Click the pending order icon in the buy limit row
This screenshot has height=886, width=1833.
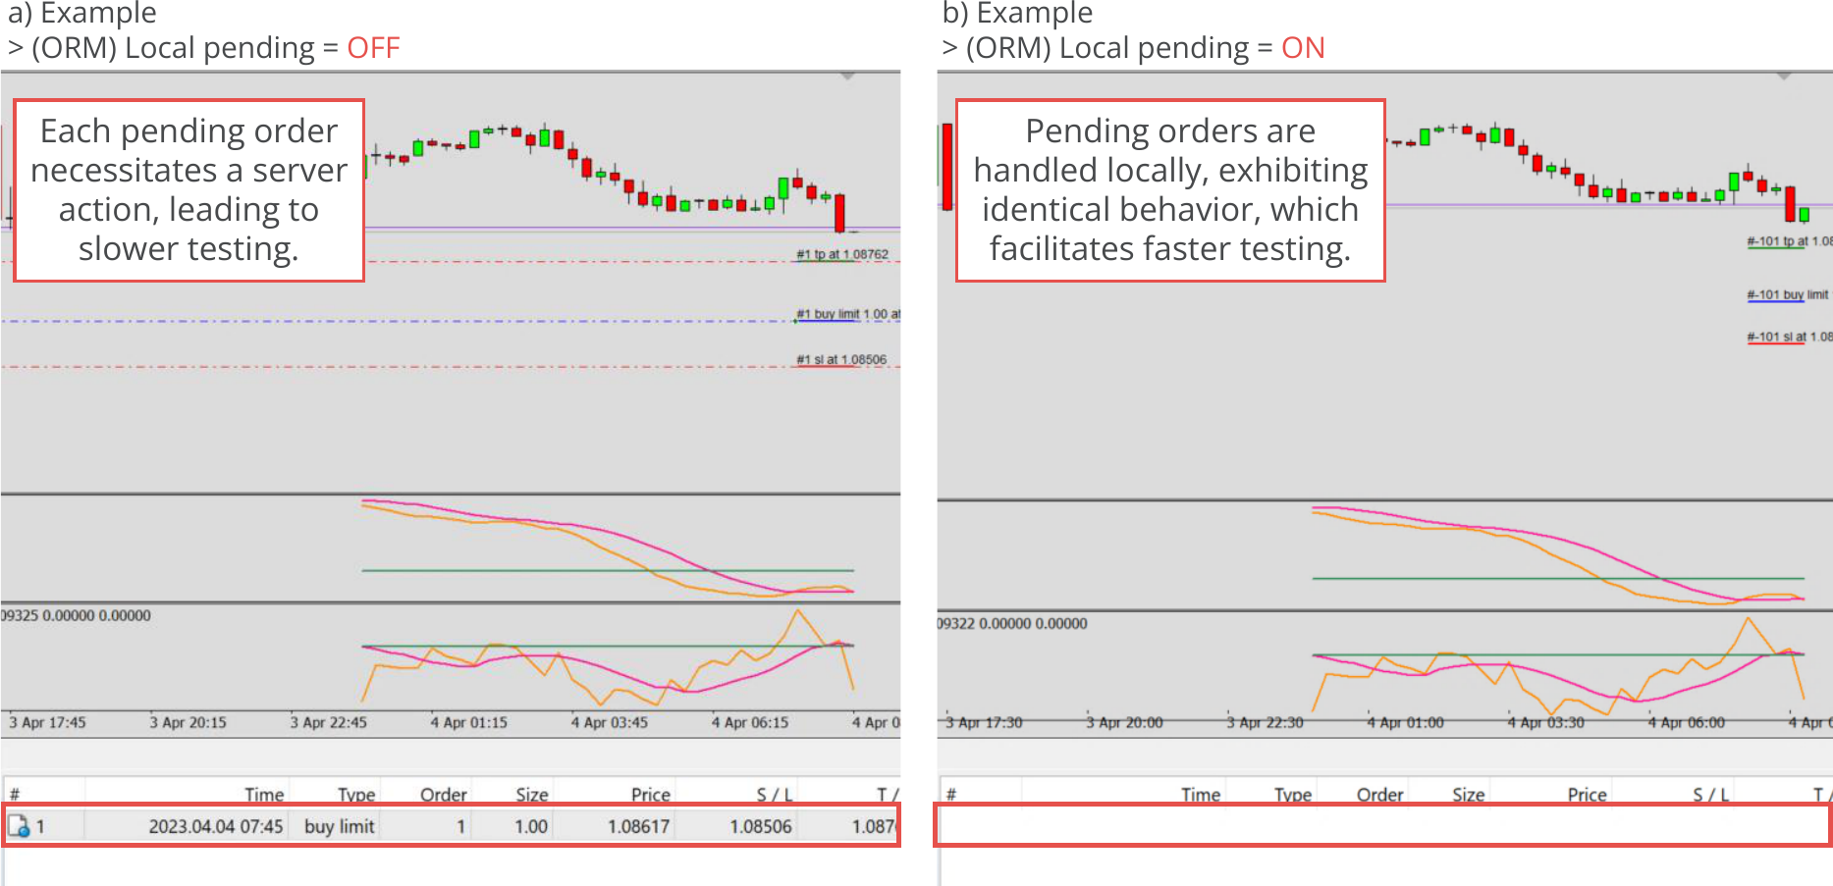19,826
